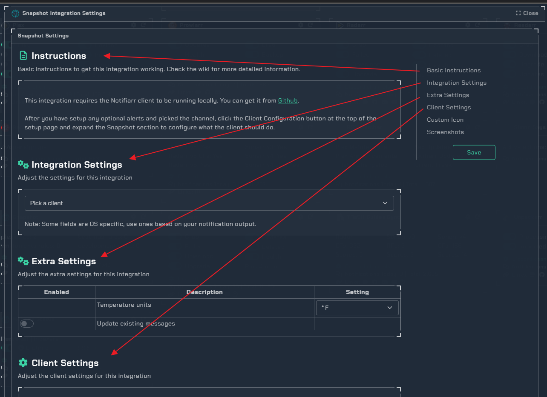547x397 pixels.
Task: Click the Snapshot Settings panel title
Action: [43, 36]
